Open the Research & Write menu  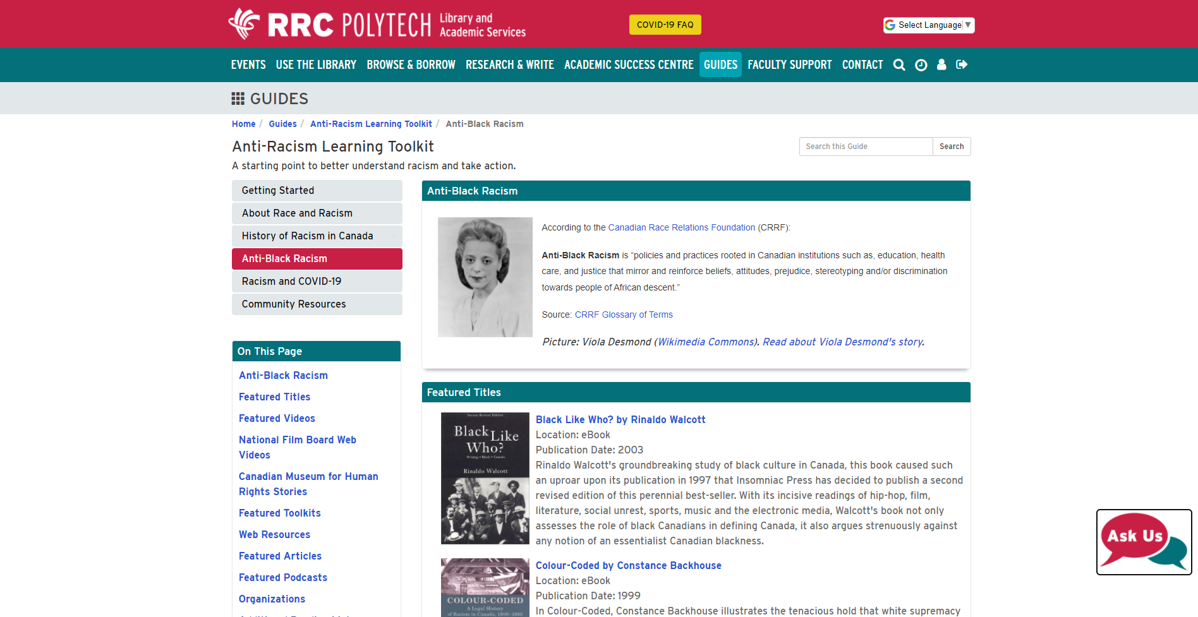click(x=510, y=64)
